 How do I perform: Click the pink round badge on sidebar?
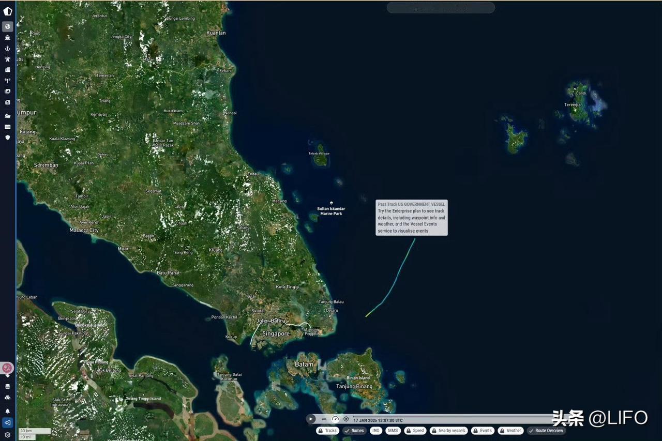pyautogui.click(x=7, y=368)
